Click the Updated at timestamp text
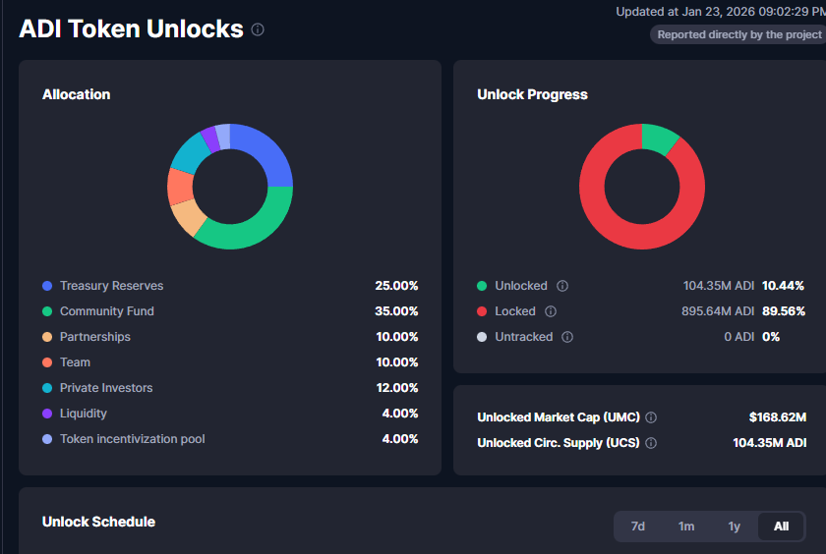The image size is (826, 554). (x=721, y=12)
